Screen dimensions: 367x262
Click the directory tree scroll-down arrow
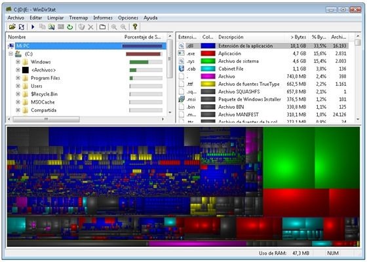[170, 113]
